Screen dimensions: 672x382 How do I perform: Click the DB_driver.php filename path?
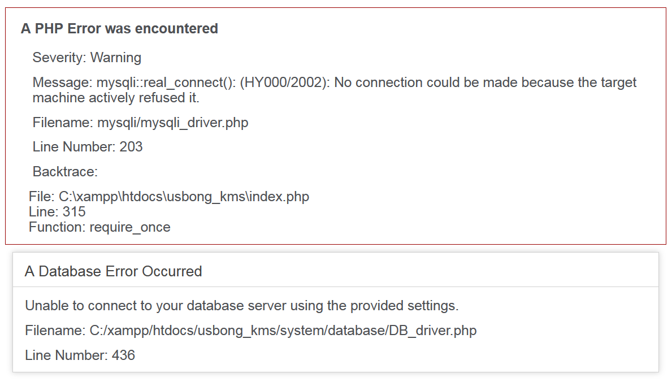pos(283,331)
